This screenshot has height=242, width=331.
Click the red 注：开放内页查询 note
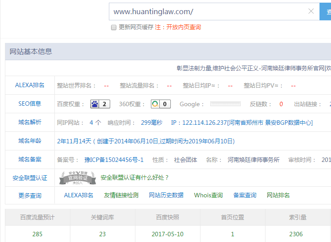point(178,27)
